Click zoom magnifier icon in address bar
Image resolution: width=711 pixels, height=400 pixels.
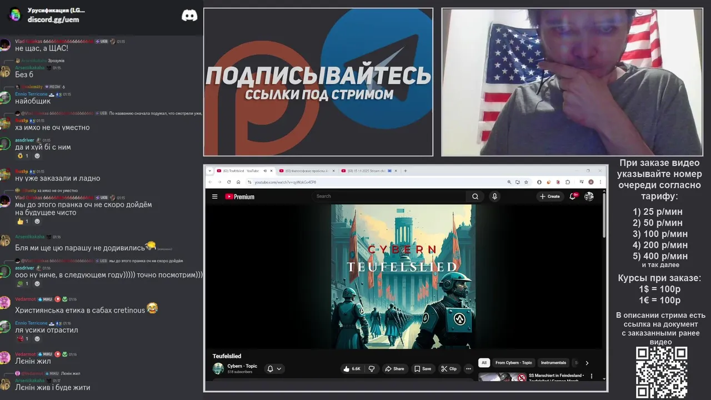(509, 182)
